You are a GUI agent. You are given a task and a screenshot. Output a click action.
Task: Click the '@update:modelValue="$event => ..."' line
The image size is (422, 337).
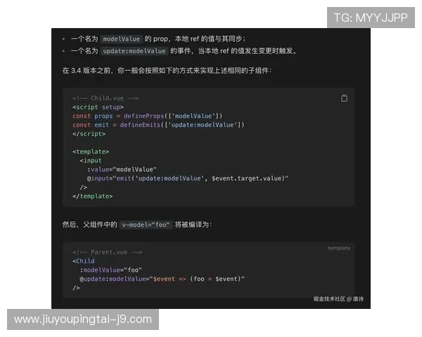click(162, 279)
